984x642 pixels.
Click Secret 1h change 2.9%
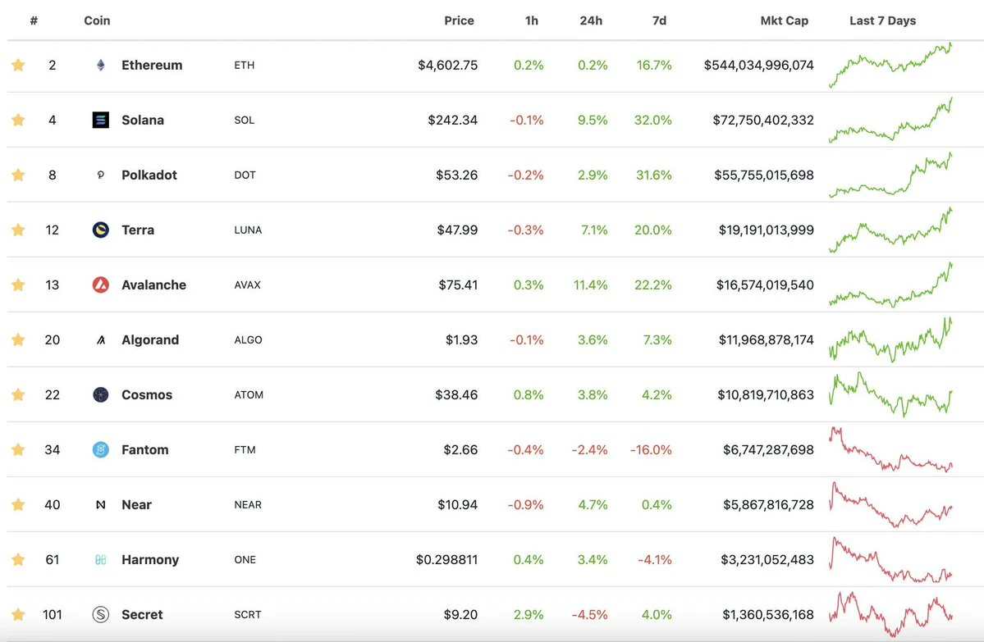(529, 614)
